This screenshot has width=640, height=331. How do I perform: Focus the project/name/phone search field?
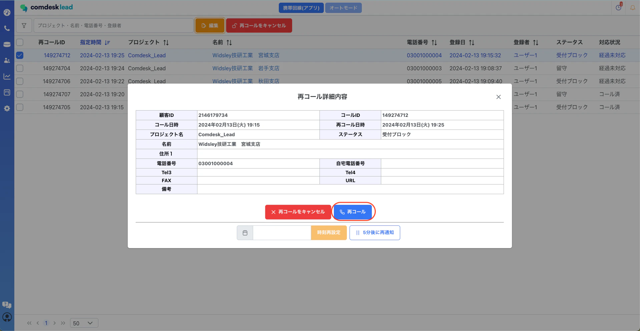coord(113,26)
